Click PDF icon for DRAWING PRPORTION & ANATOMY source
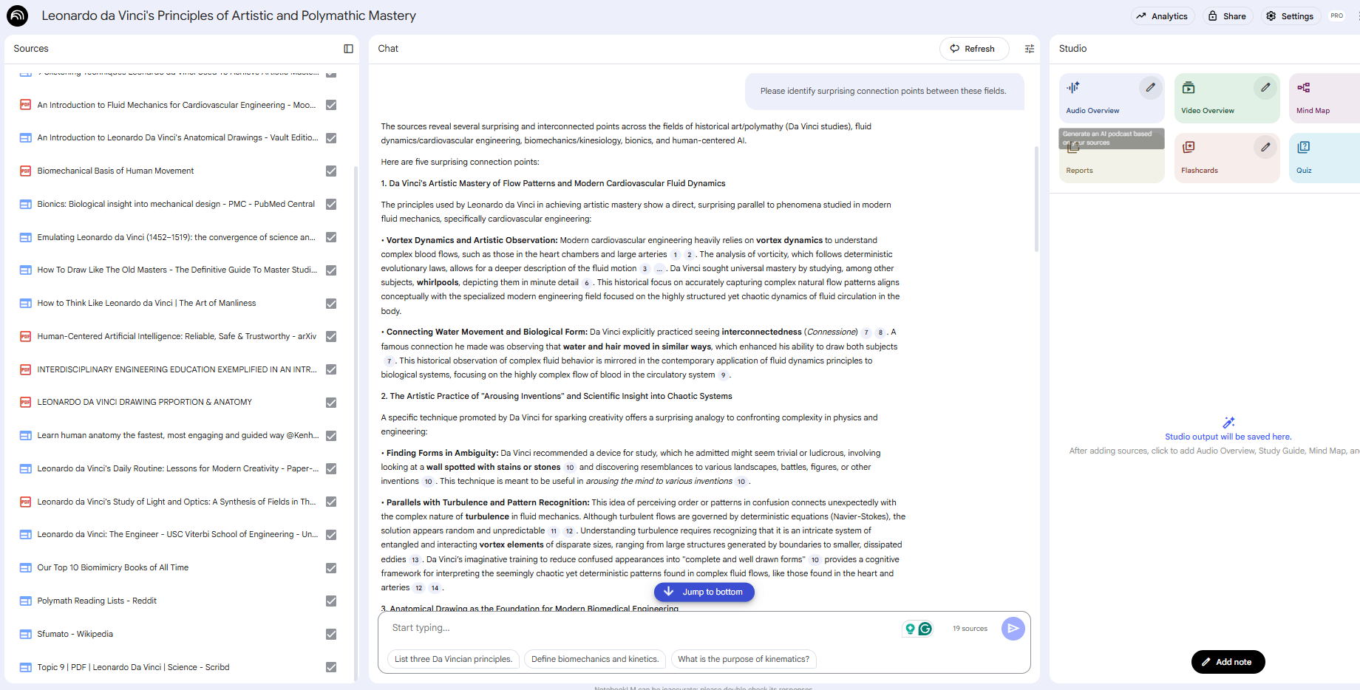The image size is (1360, 690). [x=25, y=402]
